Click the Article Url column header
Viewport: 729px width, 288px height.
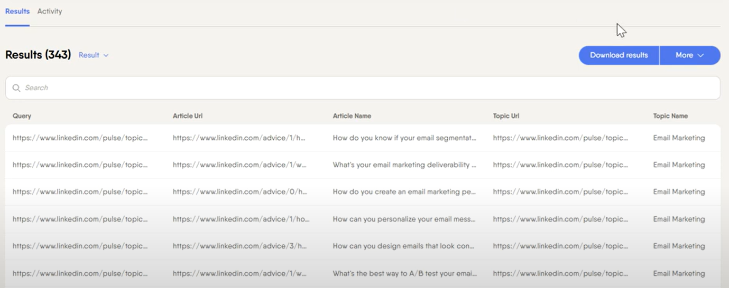tap(188, 116)
